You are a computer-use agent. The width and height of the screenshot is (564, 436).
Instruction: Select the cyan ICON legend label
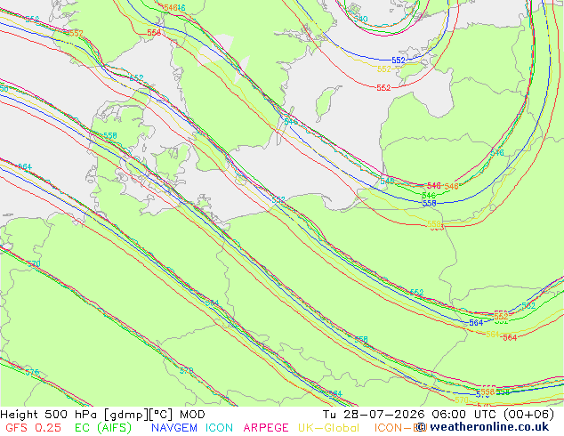[x=219, y=428]
